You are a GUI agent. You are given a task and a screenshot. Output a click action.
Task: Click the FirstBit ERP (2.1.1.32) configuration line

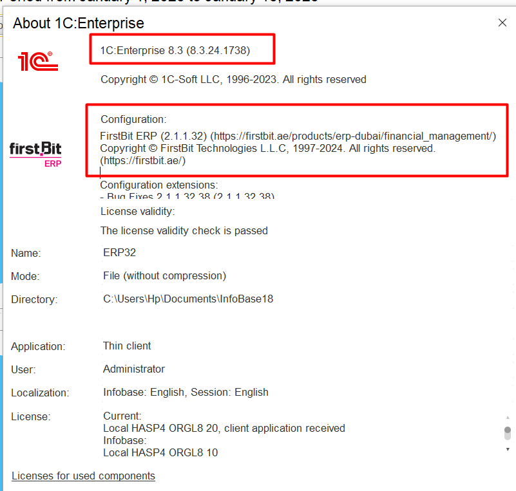(298, 136)
